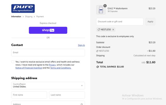Click the 'Calculated at next step' shipping text

click(x=144, y=56)
